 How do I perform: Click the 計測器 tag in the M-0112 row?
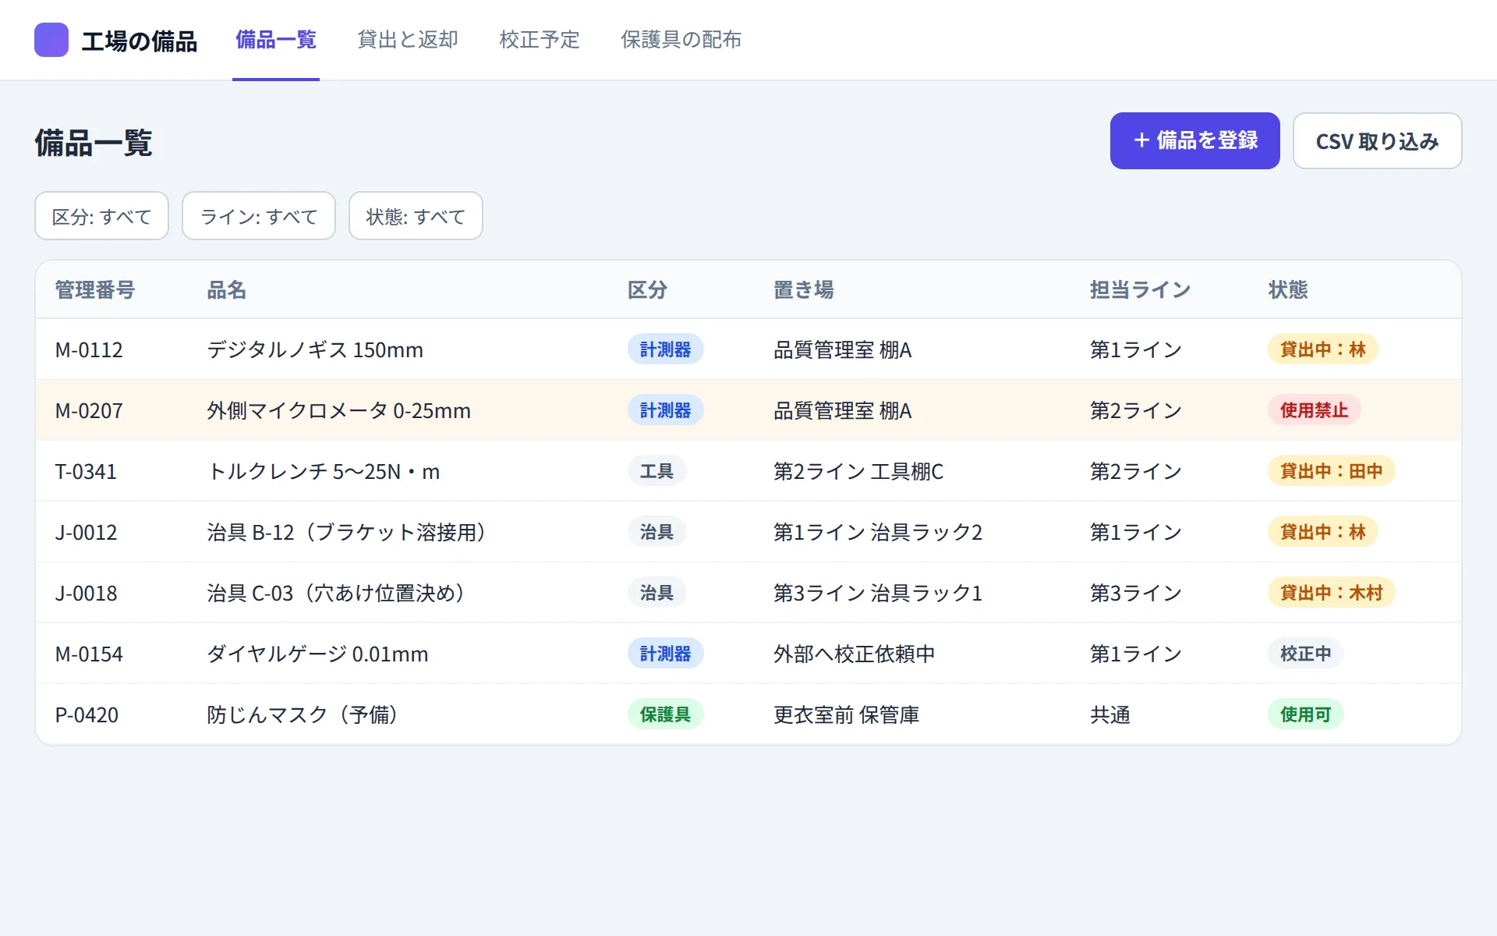pos(665,349)
